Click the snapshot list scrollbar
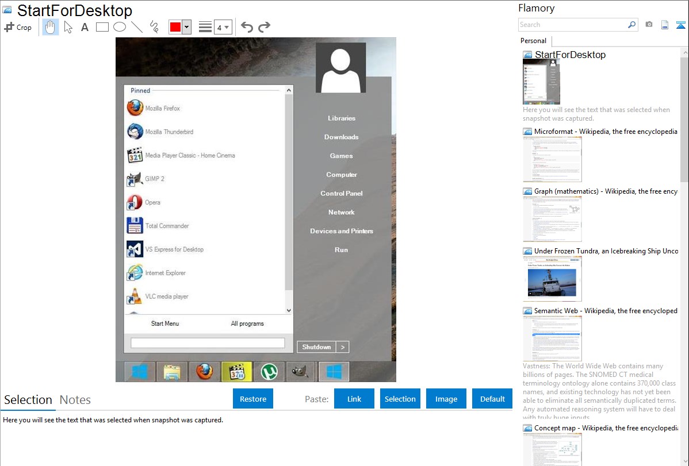 [x=684, y=118]
